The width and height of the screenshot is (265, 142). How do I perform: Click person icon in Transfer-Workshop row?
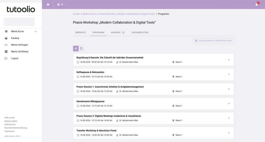pos(117,135)
